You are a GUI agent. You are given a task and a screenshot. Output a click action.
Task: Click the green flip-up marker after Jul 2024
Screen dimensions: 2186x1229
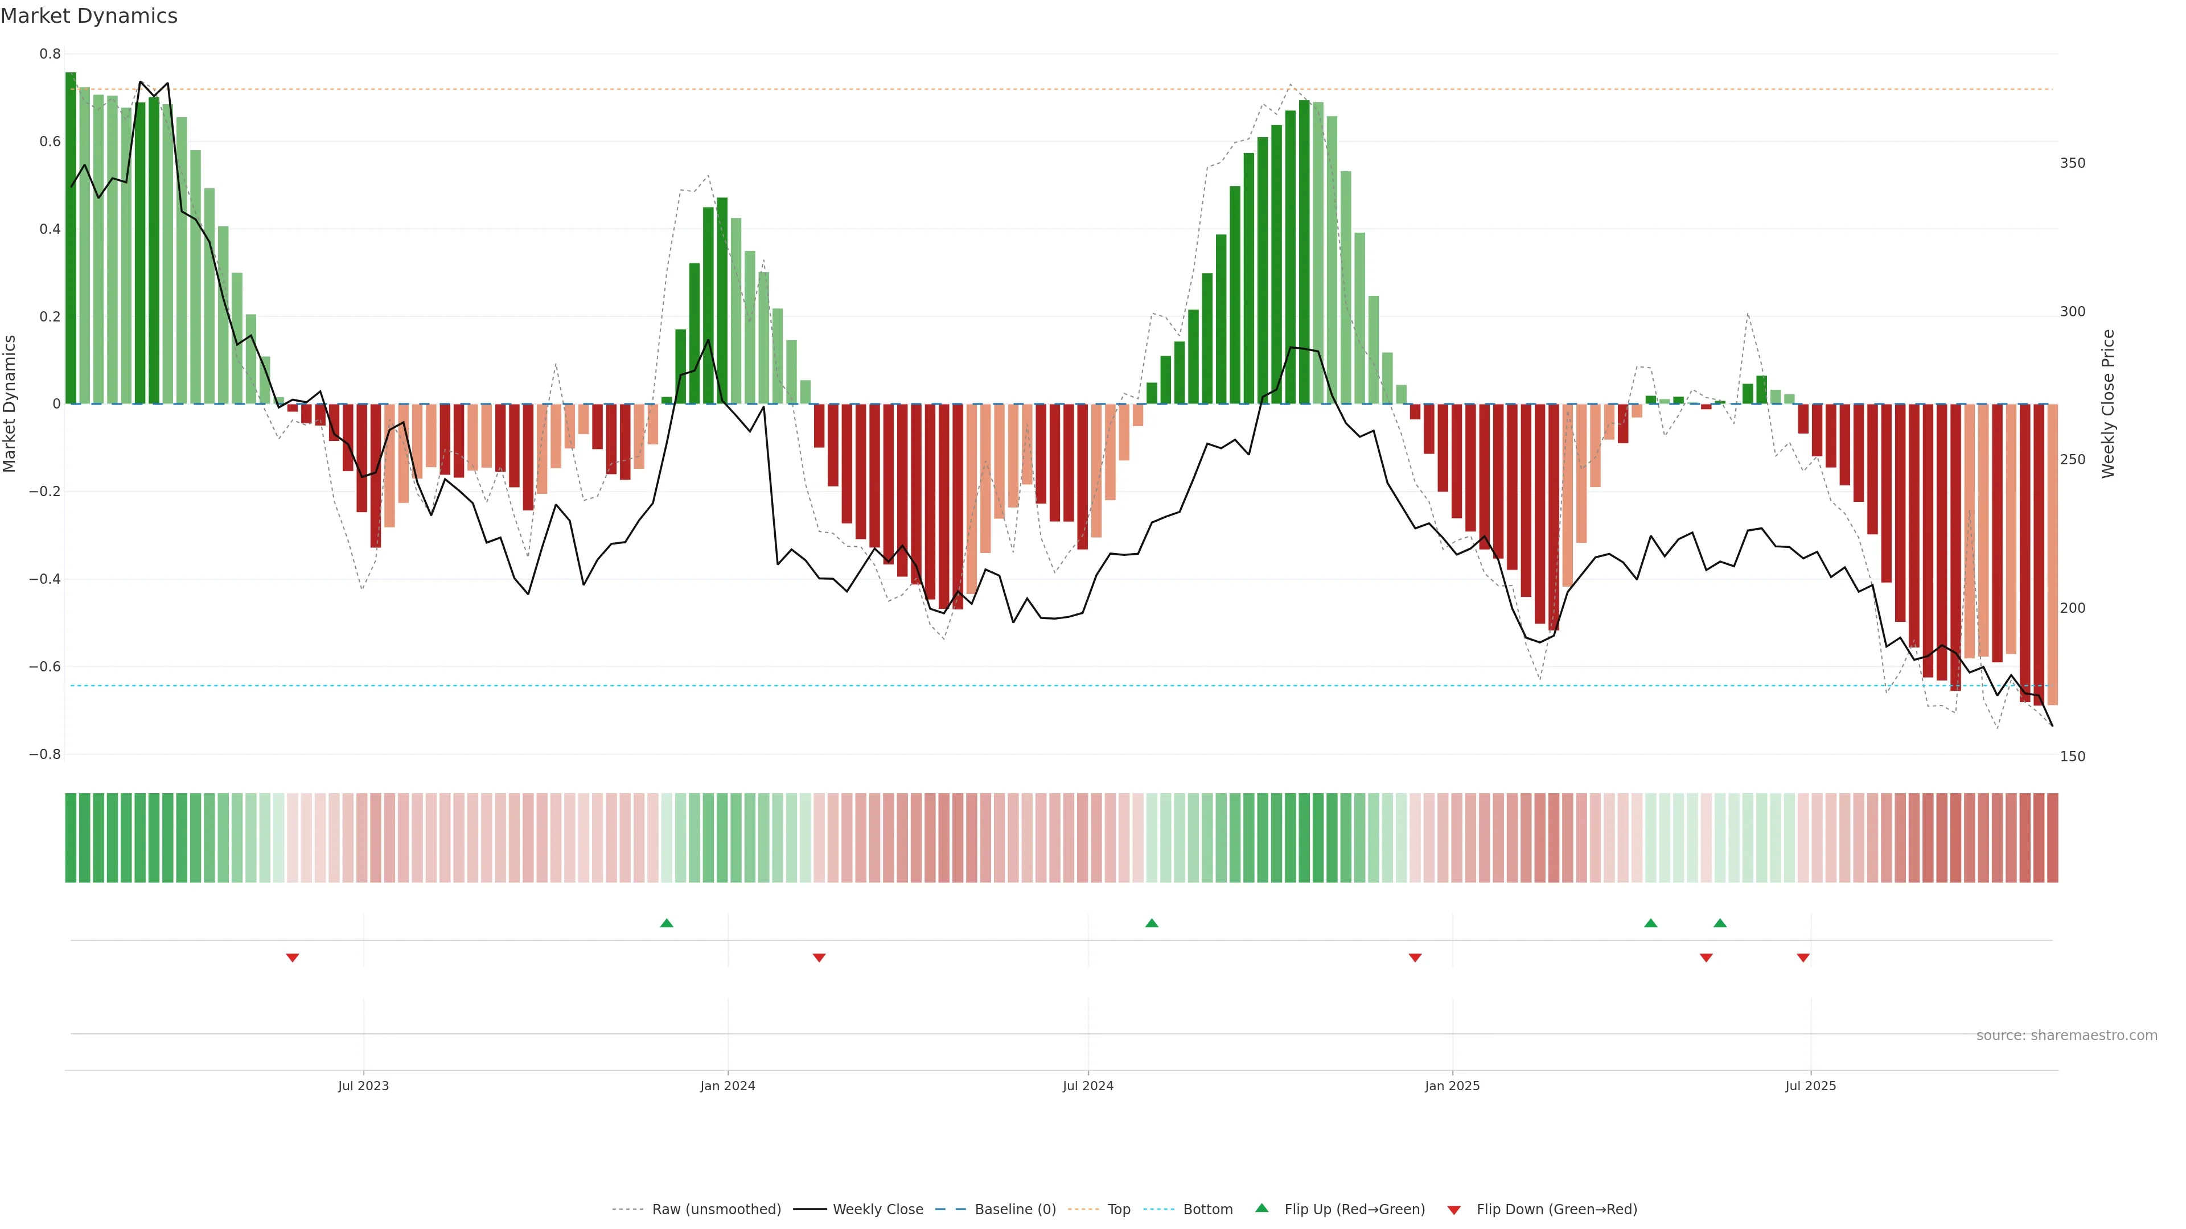[1152, 923]
